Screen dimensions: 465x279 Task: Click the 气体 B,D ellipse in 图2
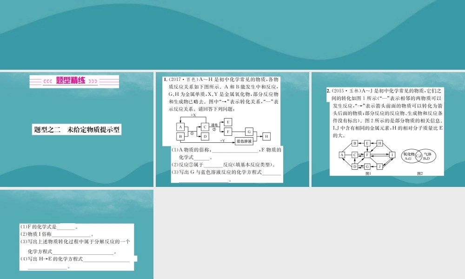pyautogui.click(x=426, y=156)
